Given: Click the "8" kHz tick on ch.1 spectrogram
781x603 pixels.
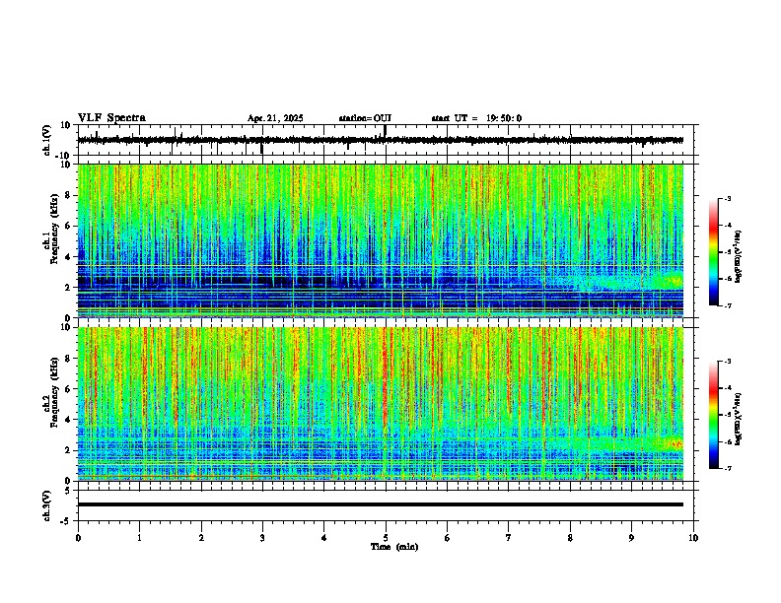Looking at the screenshot, I should (x=68, y=195).
